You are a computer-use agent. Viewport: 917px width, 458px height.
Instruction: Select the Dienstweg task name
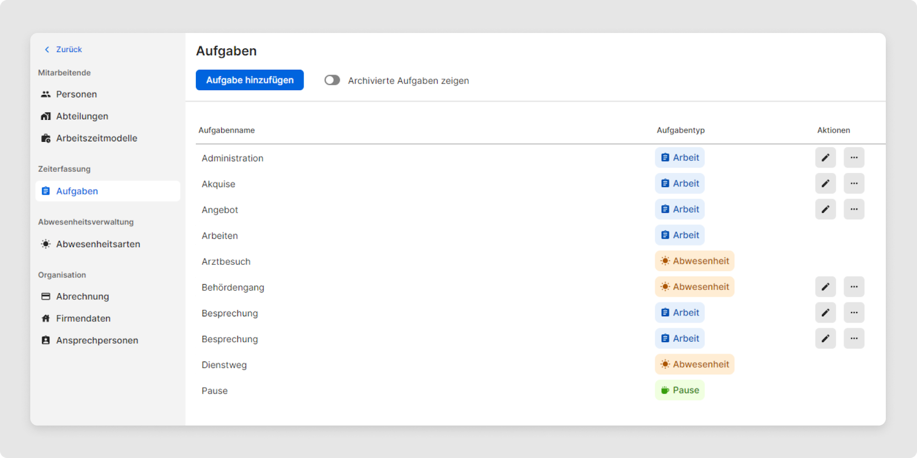(224, 365)
